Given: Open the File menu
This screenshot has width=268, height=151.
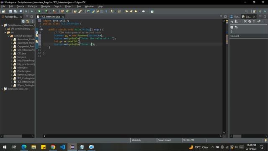Looking at the screenshot, I should point(3,6).
